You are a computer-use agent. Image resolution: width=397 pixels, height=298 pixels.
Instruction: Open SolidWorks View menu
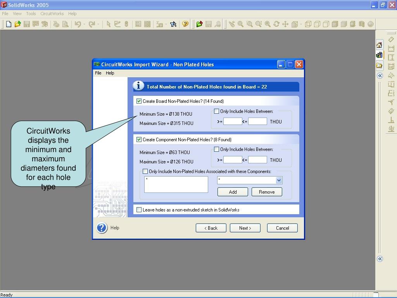17,14
